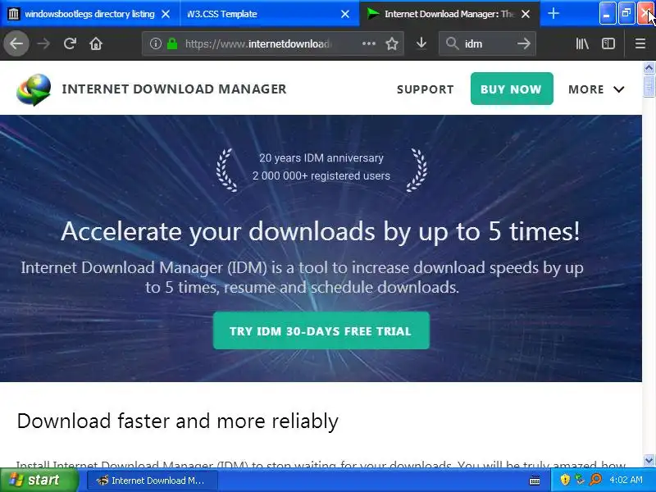656x492 pixels.
Task: Click the vertical scrollbar thumb
Action: 649,86
